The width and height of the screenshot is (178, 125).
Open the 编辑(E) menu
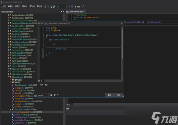(10, 6)
